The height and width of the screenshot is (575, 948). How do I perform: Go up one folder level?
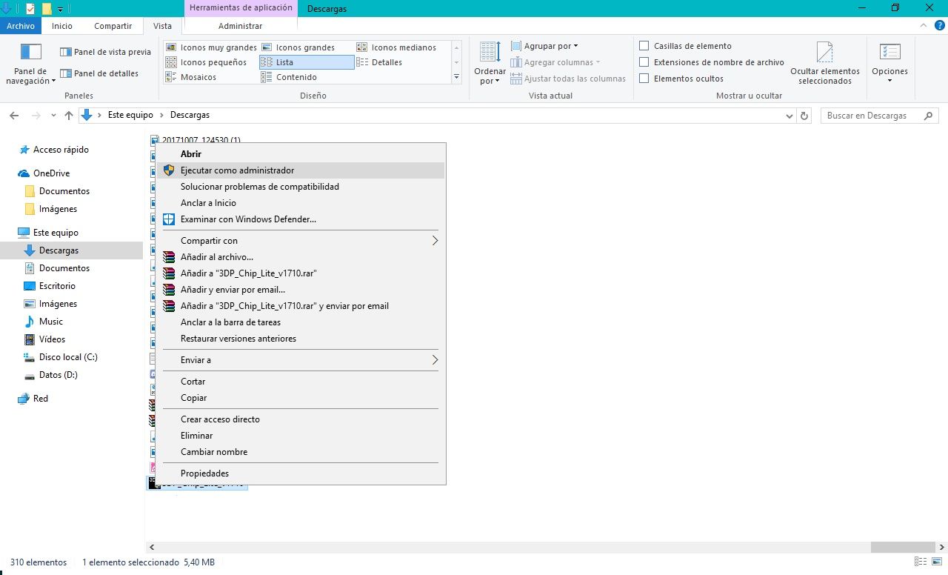point(69,116)
